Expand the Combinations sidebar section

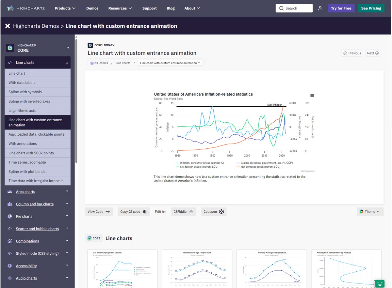[x=27, y=241]
